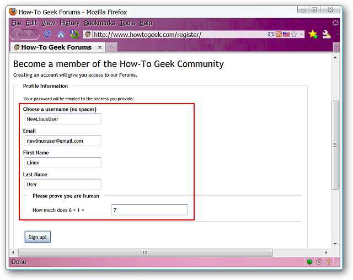Click the yellow star with green arrow icon

click(x=313, y=34)
